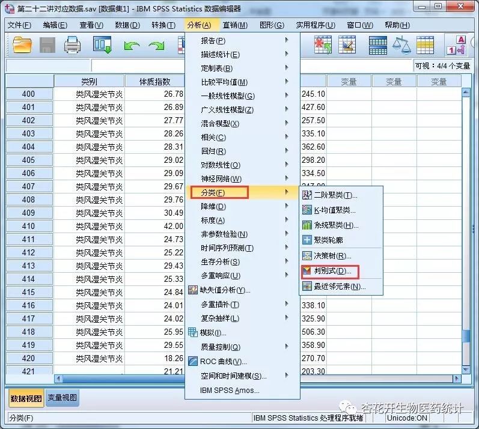Select the 分类(F) menu entry
This screenshot has width=479, height=429.
213,193
